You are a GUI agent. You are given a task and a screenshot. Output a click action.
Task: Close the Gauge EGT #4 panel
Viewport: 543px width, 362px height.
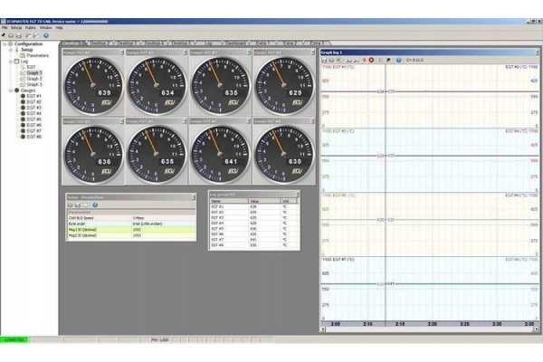pos(313,52)
